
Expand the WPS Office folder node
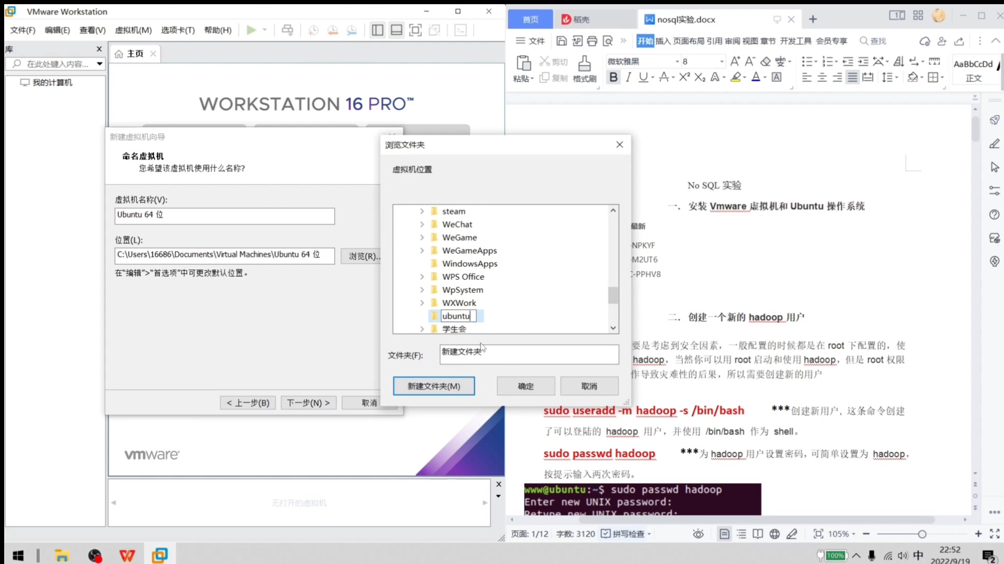422,277
